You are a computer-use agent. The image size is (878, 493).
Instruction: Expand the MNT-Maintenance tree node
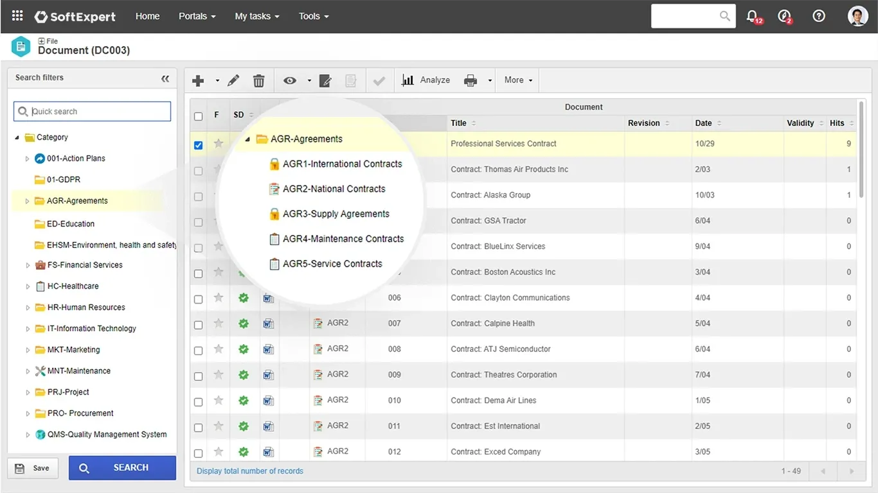[x=27, y=371]
